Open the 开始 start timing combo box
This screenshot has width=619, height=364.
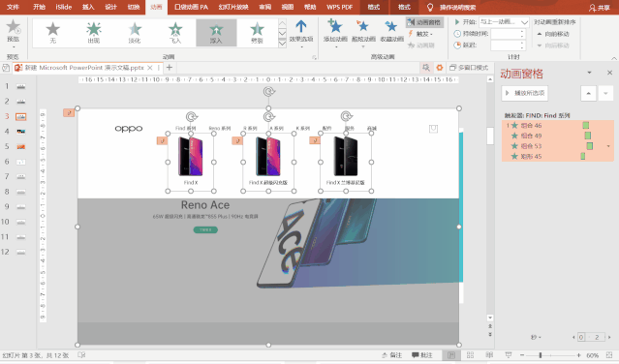[504, 22]
